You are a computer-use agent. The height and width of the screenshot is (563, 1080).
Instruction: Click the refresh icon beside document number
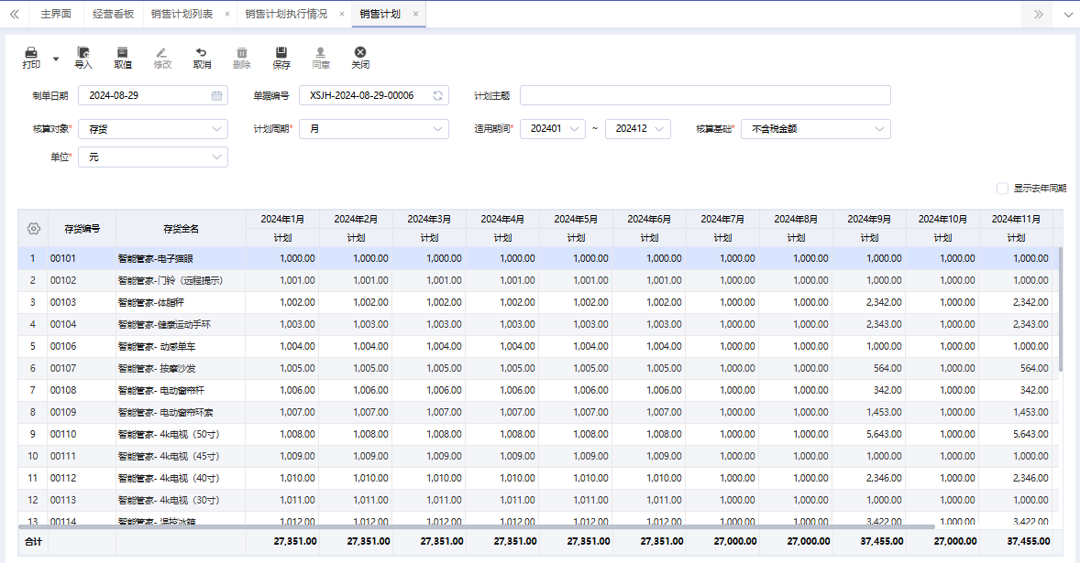[x=437, y=95]
